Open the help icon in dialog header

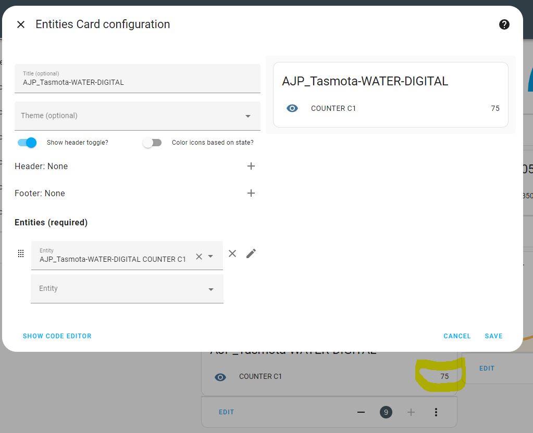[x=504, y=24]
